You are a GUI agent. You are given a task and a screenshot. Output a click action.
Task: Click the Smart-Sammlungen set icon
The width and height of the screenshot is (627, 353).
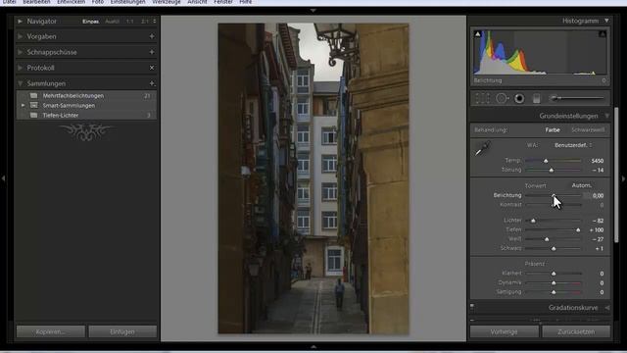coord(34,105)
